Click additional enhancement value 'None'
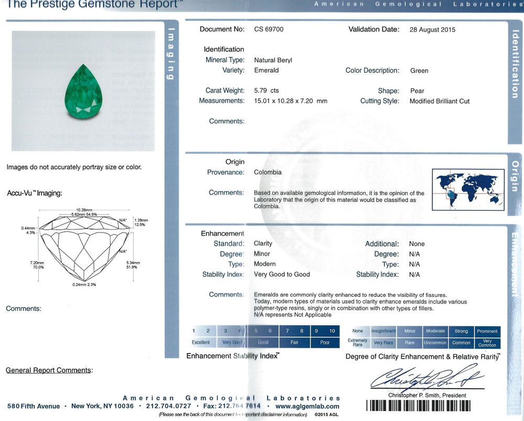 417,244
